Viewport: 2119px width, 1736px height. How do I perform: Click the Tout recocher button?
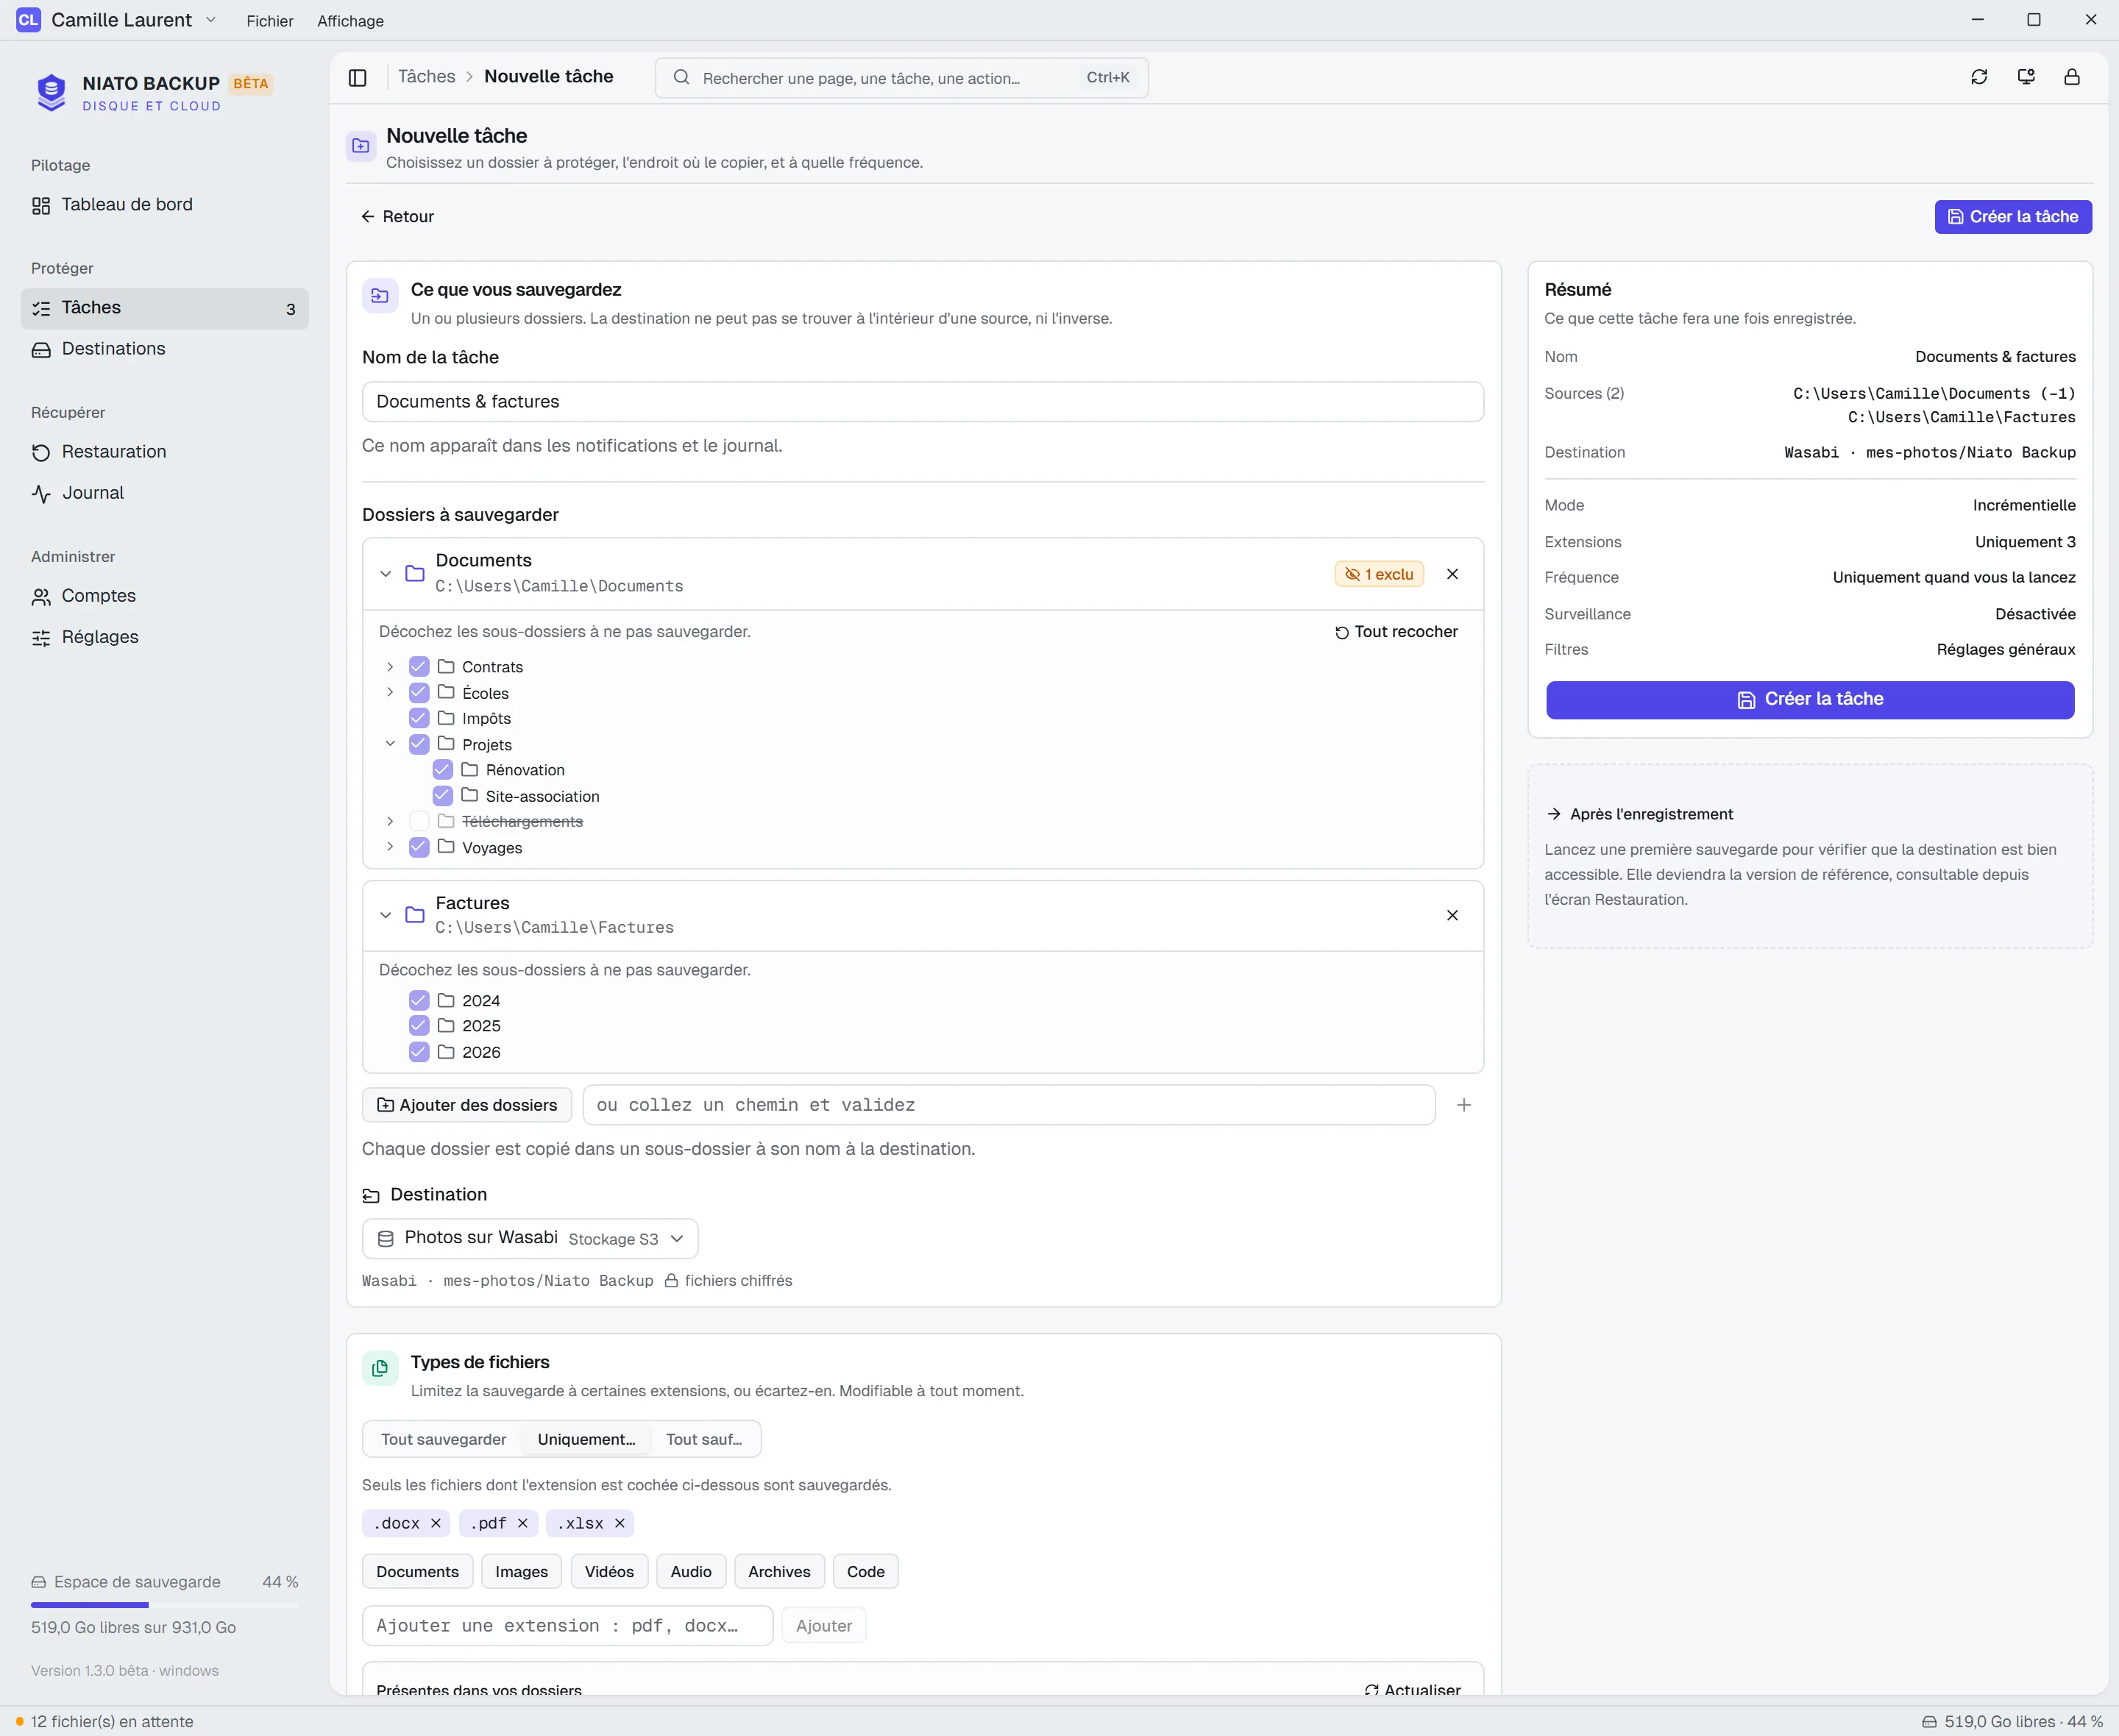click(1396, 632)
